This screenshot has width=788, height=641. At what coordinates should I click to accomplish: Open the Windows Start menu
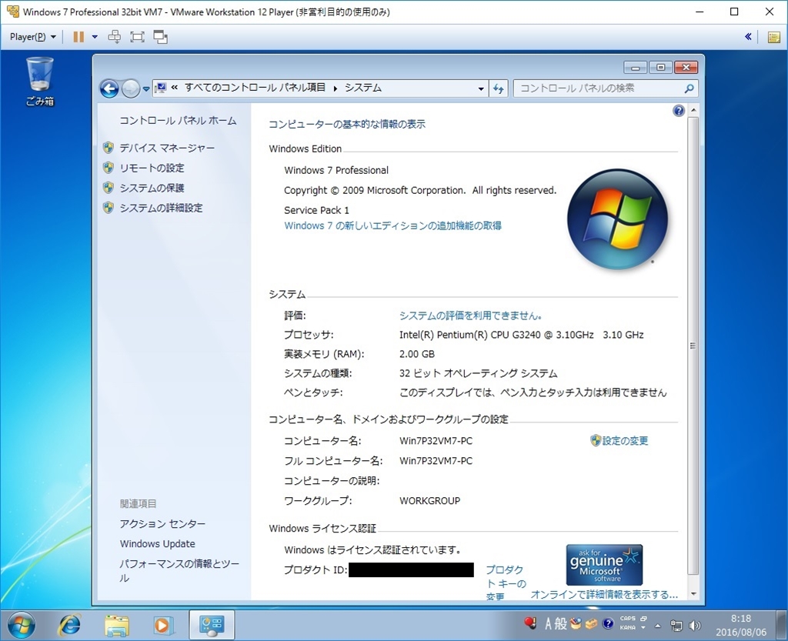(x=21, y=626)
